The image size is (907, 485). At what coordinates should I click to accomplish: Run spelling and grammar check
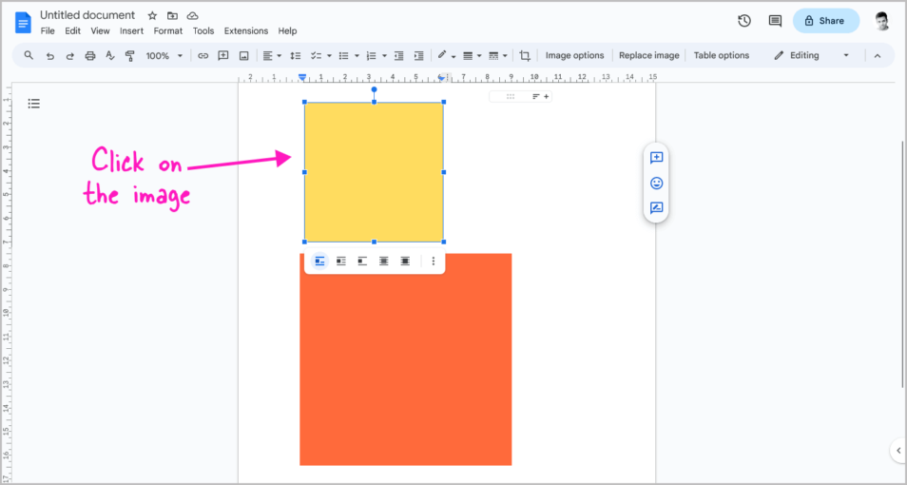(x=110, y=56)
